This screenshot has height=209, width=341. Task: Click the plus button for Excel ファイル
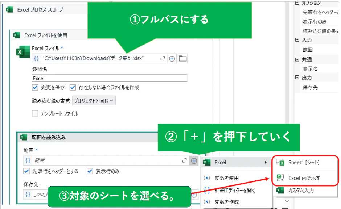(x=172, y=59)
